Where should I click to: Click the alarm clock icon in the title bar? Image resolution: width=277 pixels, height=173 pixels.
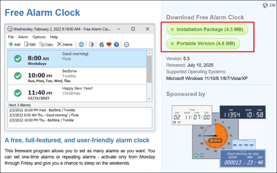10,29
